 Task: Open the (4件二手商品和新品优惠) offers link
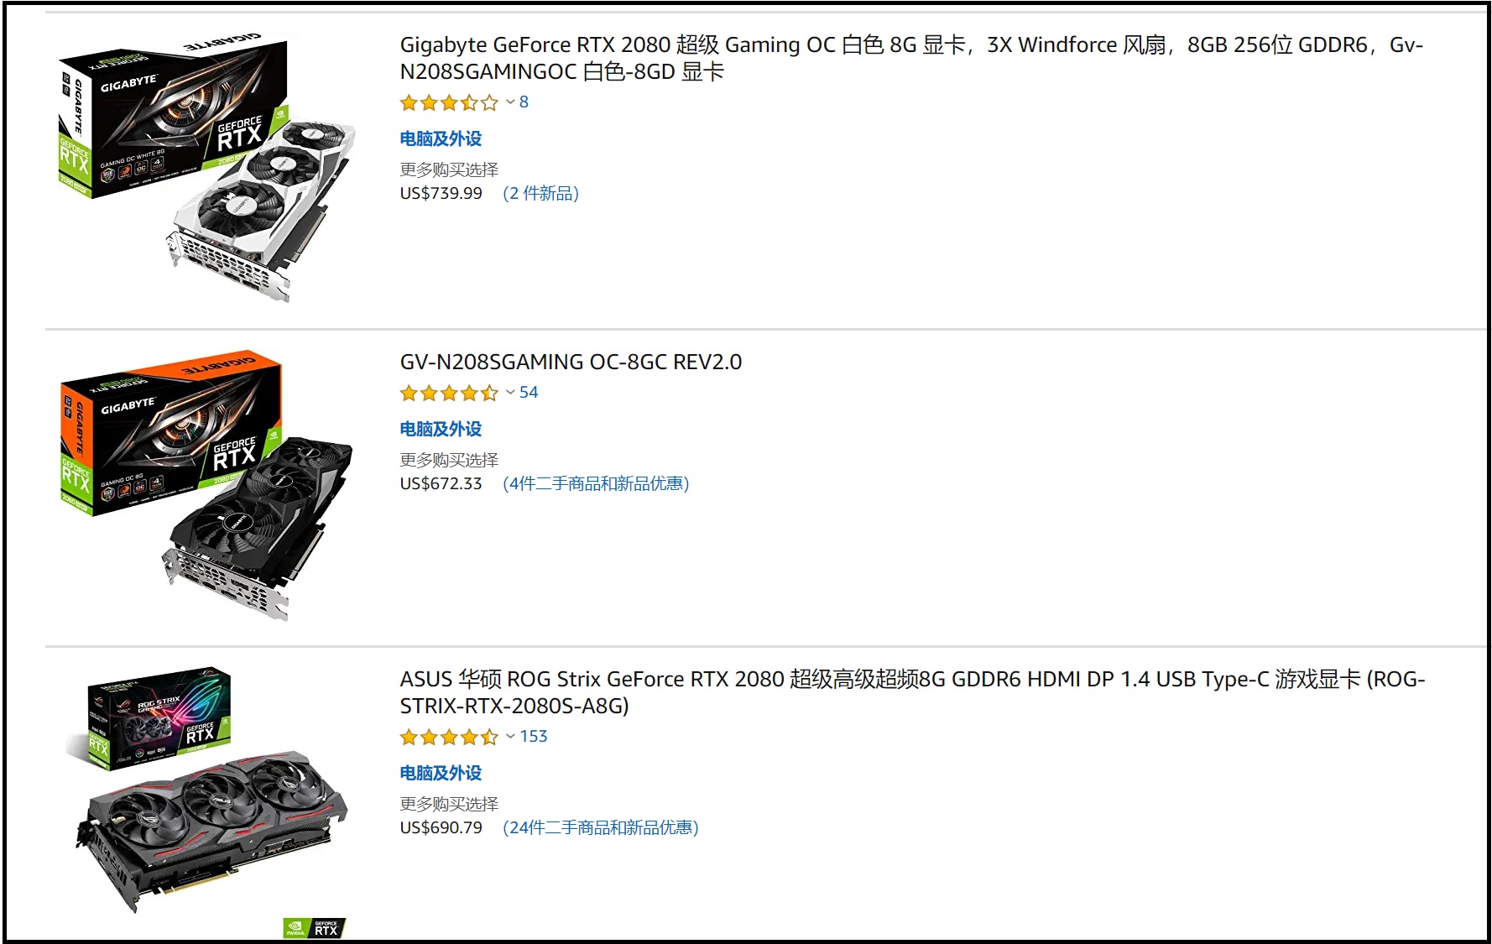point(596,483)
